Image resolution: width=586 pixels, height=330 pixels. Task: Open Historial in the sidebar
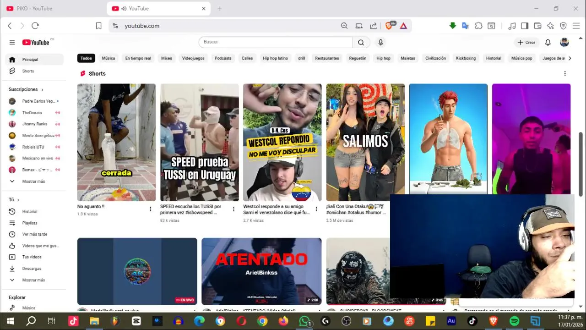click(35, 211)
